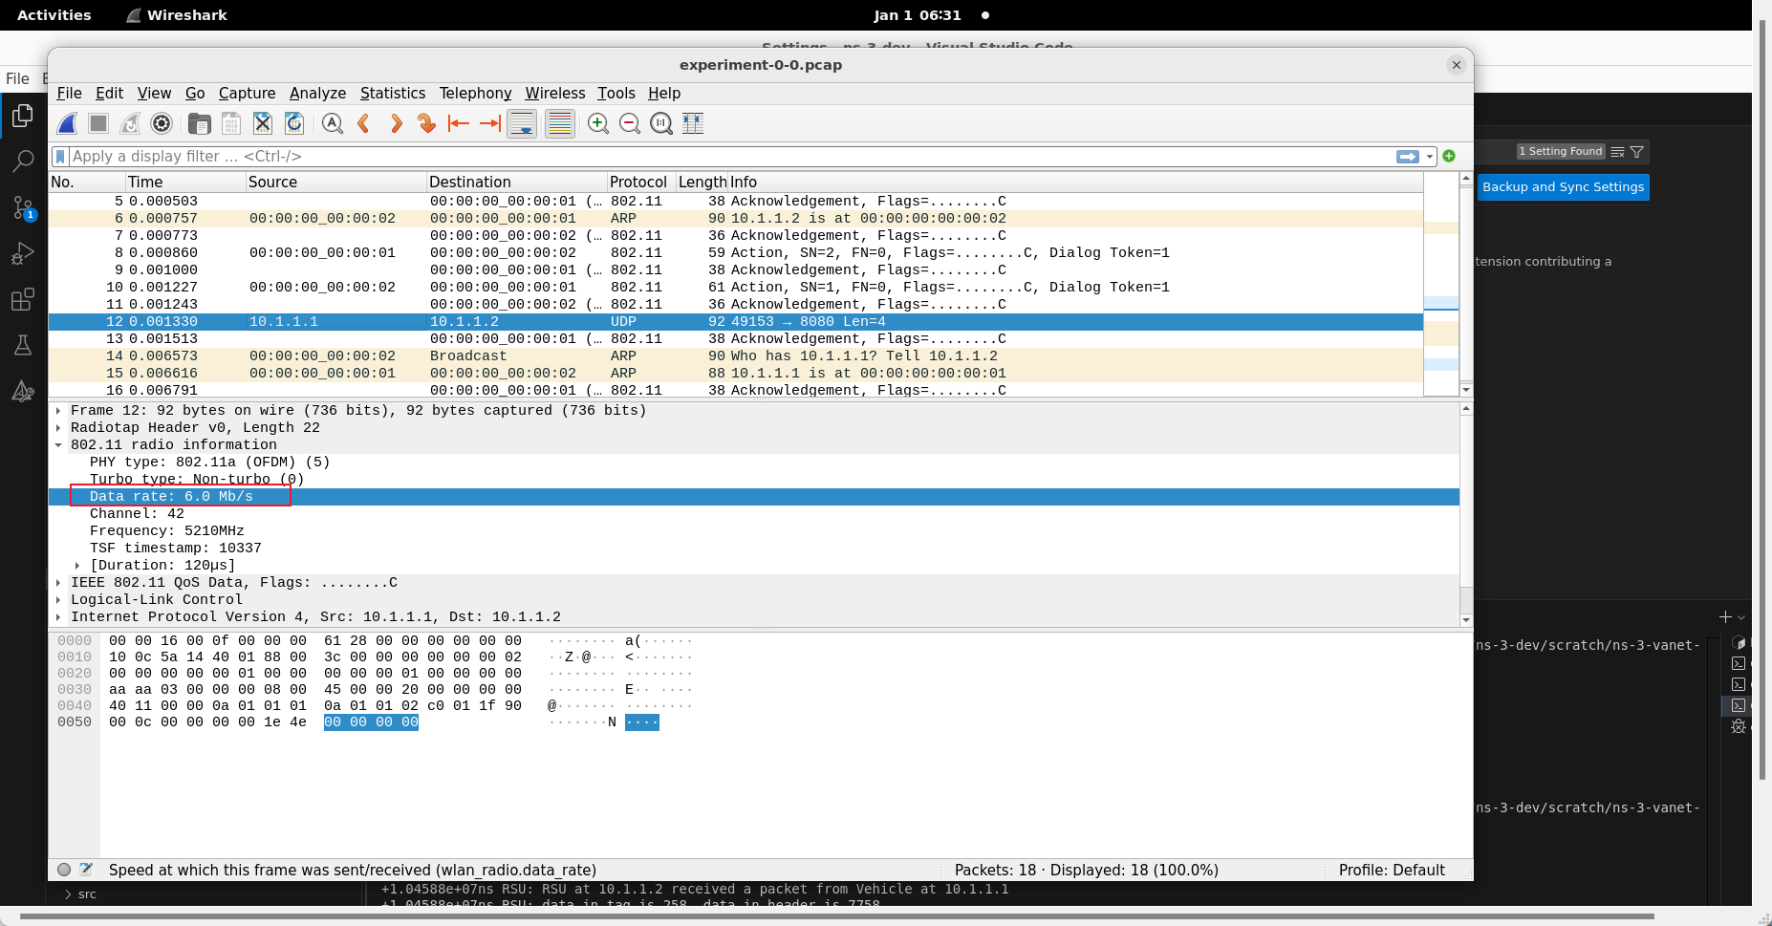Open VS Code Source Control icon
The height and width of the screenshot is (926, 1772).
(x=23, y=207)
